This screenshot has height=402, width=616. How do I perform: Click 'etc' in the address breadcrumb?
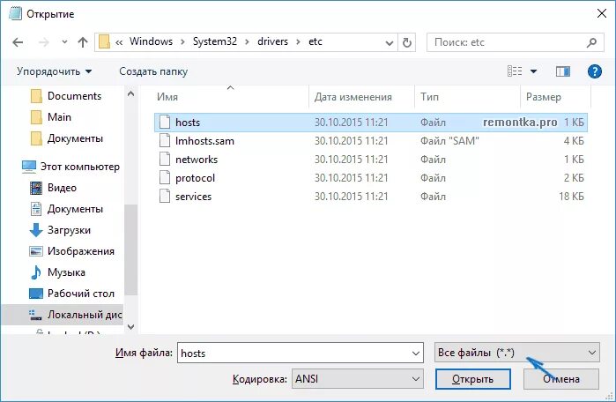(x=315, y=41)
